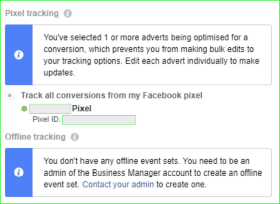Select the Track all conversions radio button
Viewport: 280px width, 204px height.
(10, 95)
